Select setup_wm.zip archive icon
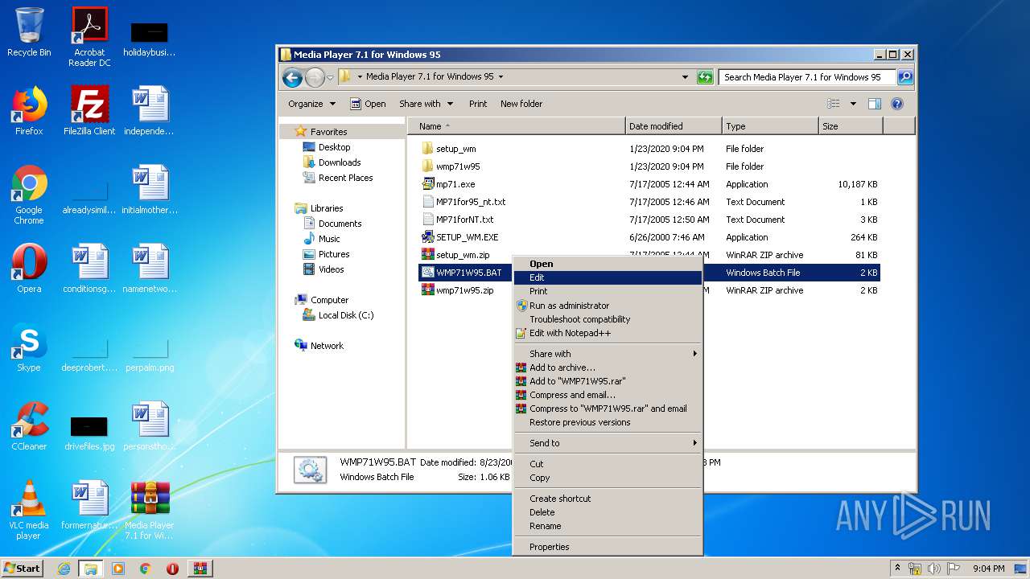 pos(428,255)
